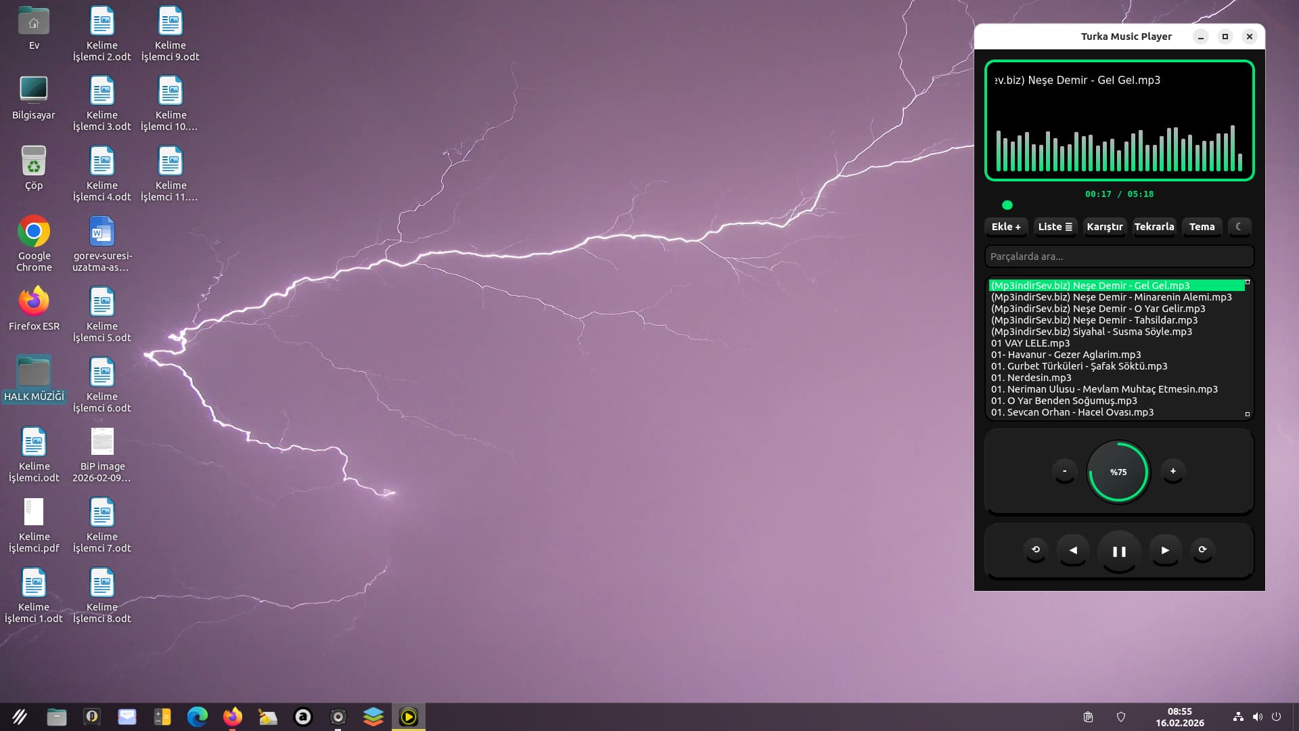Toggle shuffle with the Karıştır button

pos(1104,227)
